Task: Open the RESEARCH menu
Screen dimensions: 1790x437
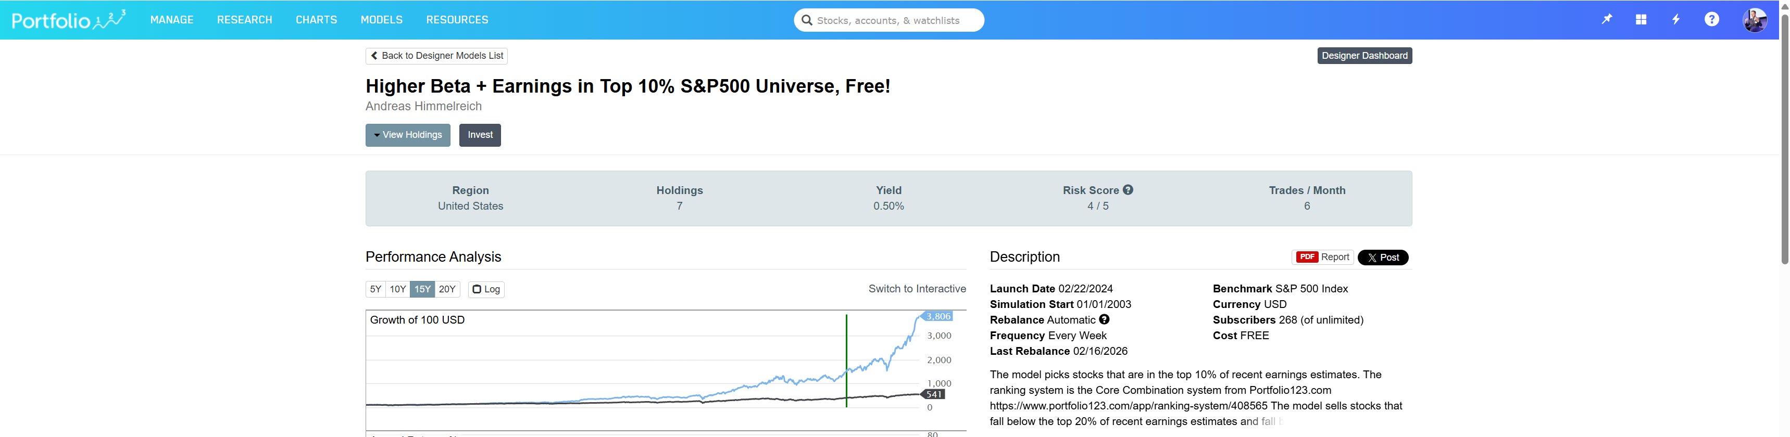Action: point(245,19)
